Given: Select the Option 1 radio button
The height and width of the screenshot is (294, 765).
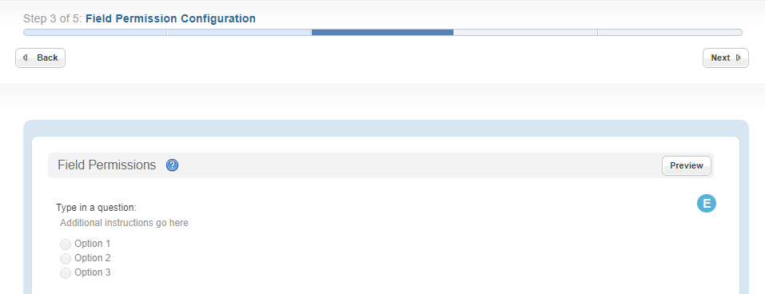Looking at the screenshot, I should 66,244.
